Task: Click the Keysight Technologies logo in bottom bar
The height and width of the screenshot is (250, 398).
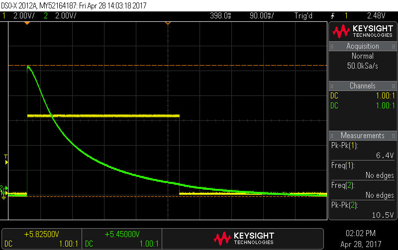Action: pos(243,238)
